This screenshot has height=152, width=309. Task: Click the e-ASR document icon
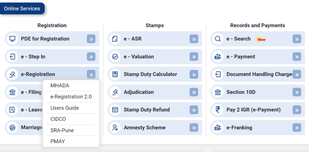click(x=115, y=39)
